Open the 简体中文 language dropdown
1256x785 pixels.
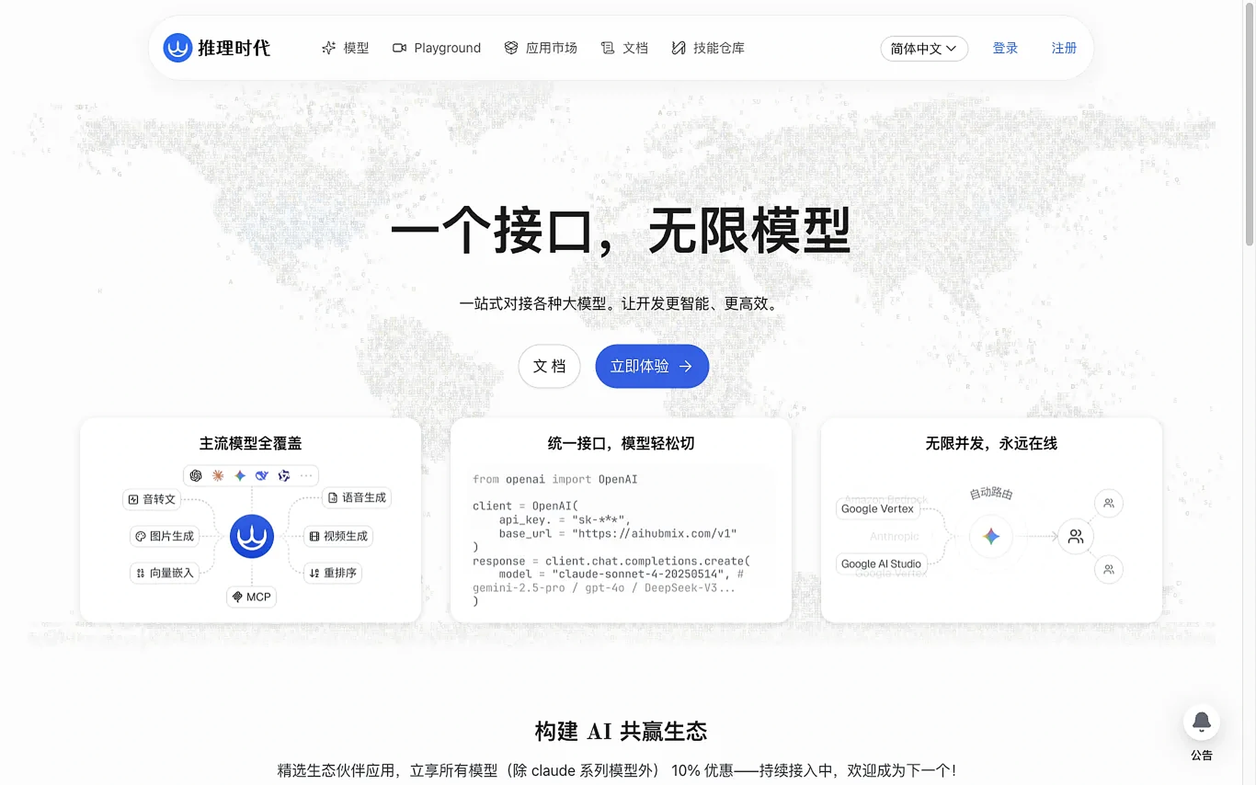[x=924, y=48]
